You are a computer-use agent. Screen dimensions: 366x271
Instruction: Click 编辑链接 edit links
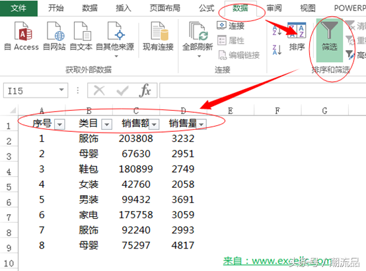click(x=239, y=55)
